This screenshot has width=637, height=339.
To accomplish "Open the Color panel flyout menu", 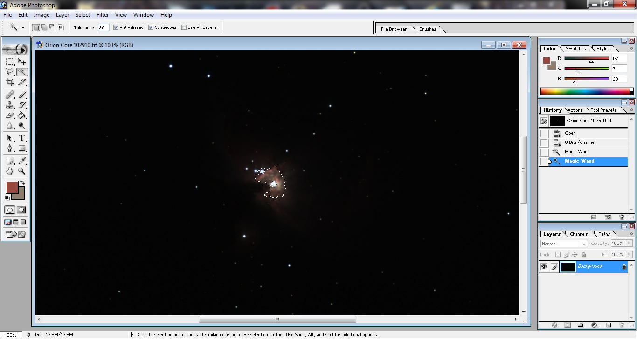I will click(631, 48).
